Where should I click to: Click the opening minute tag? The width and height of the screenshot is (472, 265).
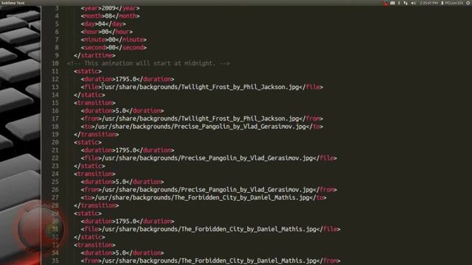click(x=94, y=40)
